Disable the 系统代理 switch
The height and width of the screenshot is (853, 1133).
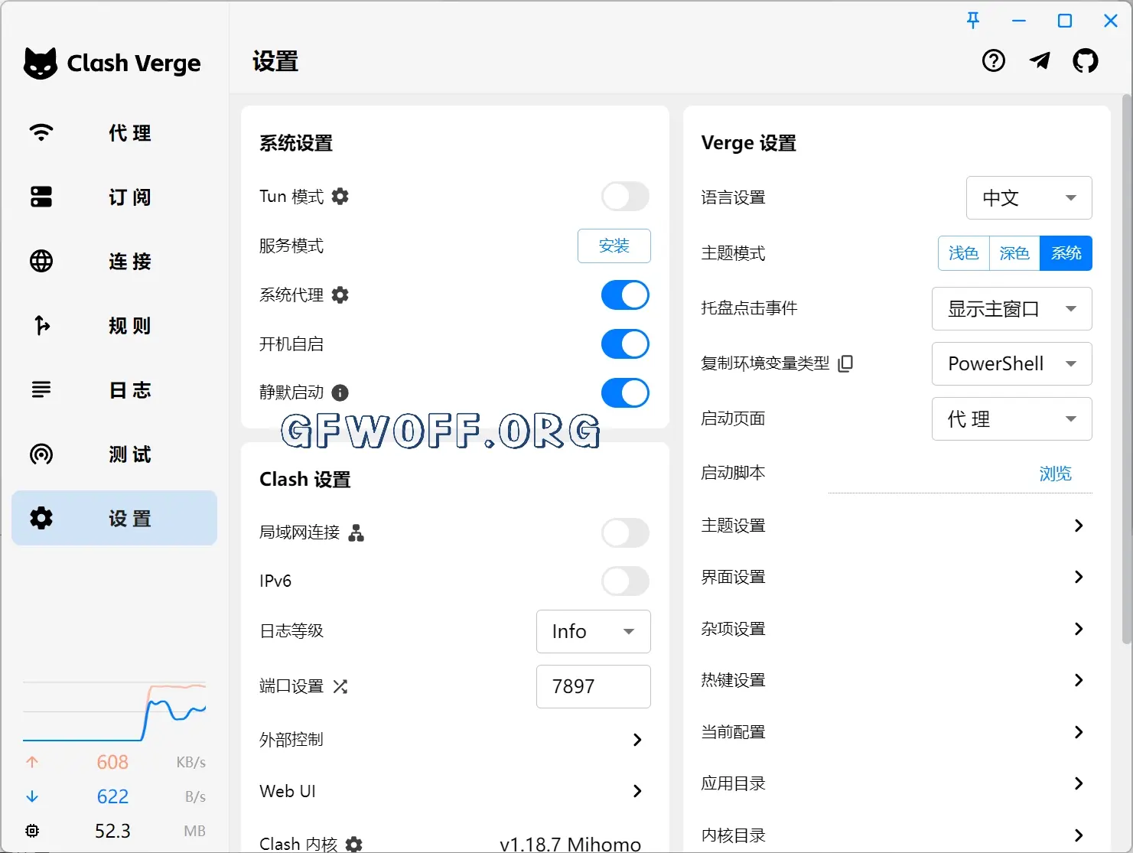click(x=625, y=295)
